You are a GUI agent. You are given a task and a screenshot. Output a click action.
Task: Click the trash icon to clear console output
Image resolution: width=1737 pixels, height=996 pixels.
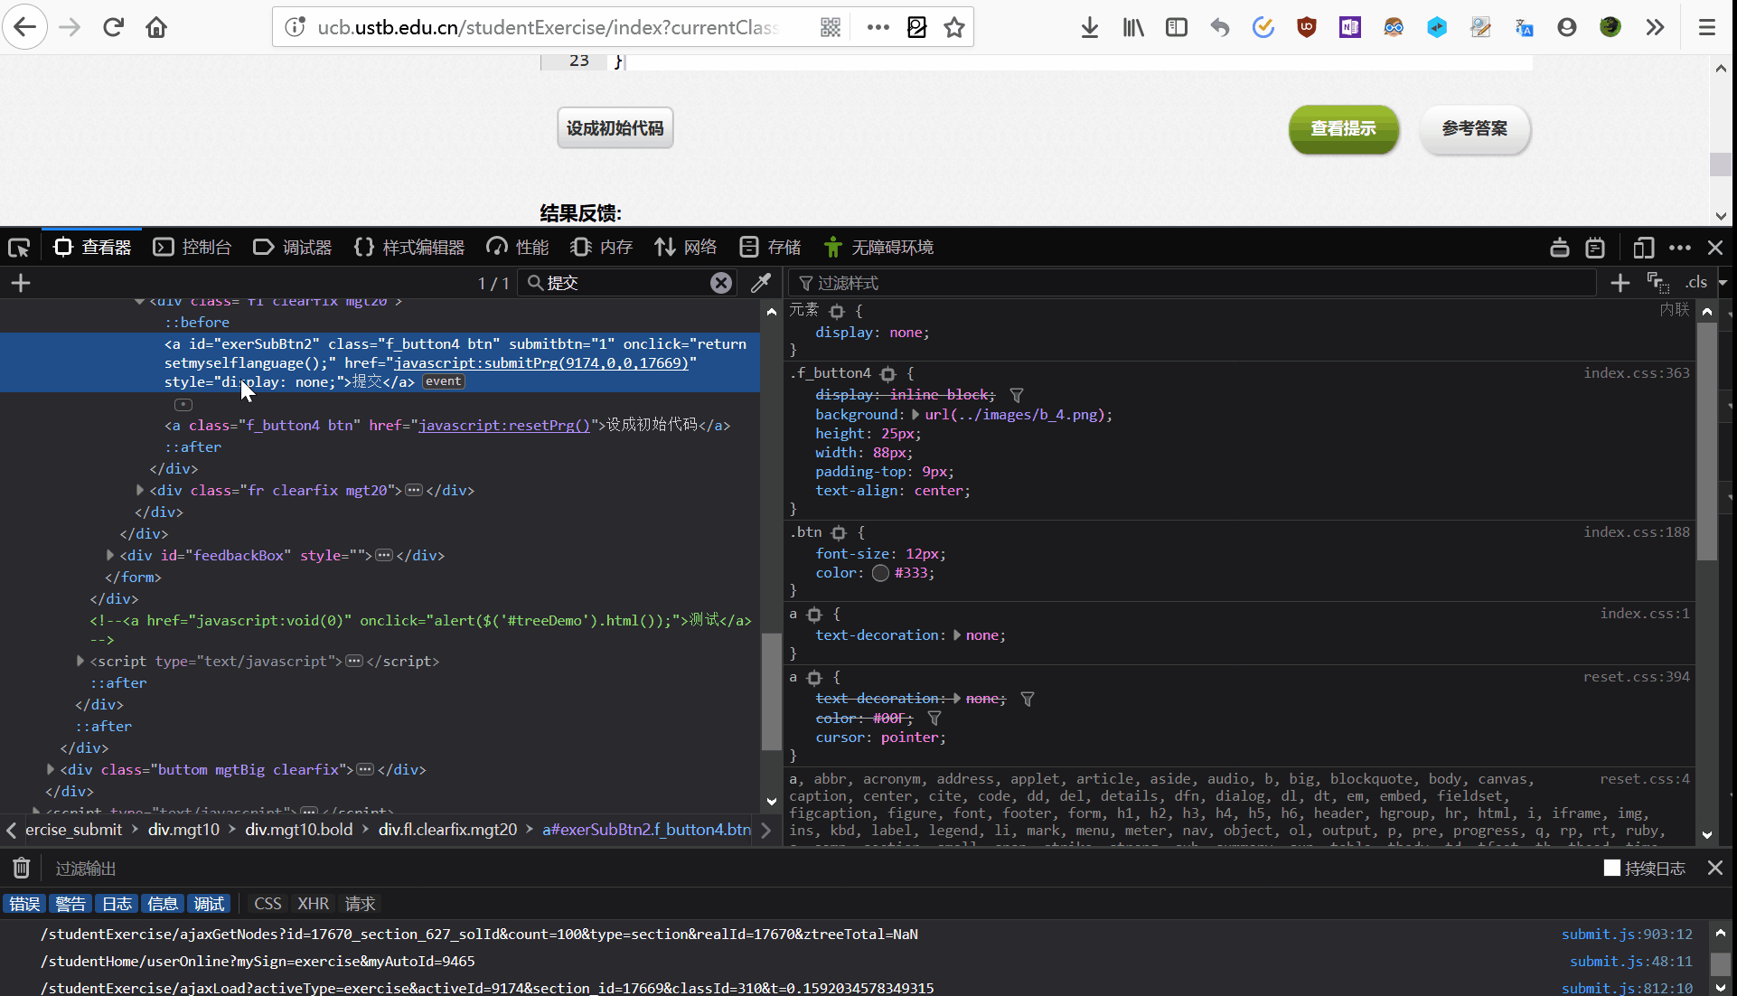coord(22,869)
